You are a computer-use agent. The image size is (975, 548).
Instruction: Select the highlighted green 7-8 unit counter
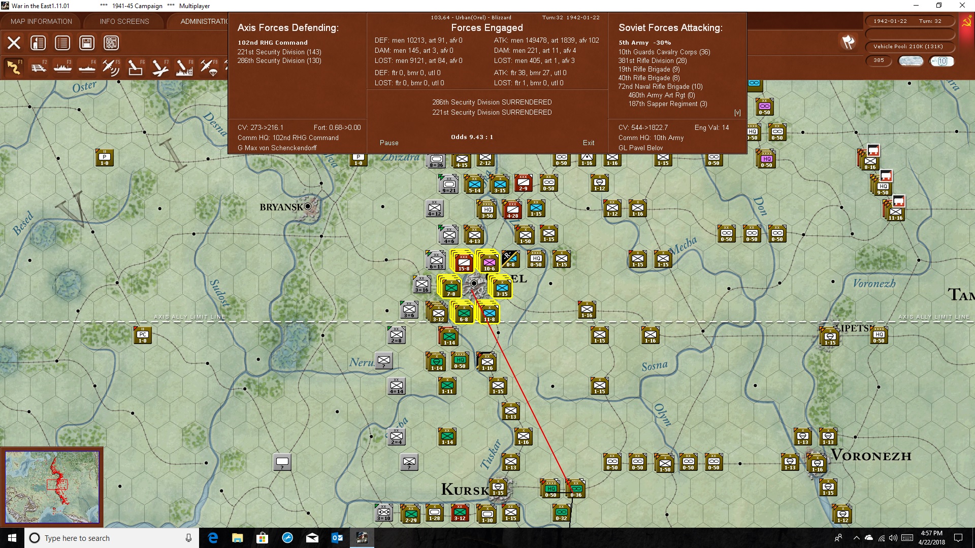[x=451, y=287]
